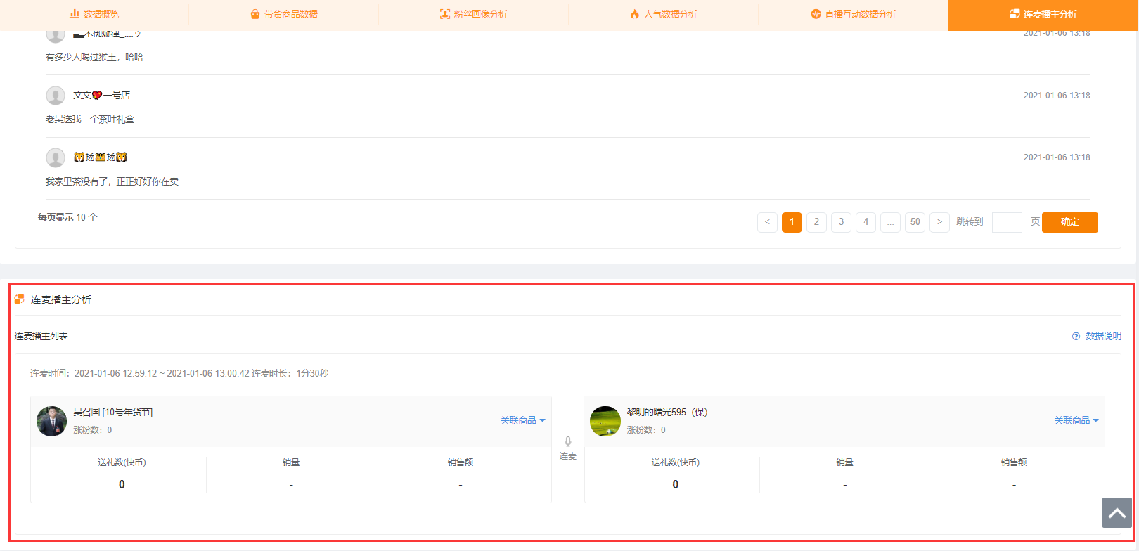Viewport: 1139px width, 551px height.
Task: Click 吴召国's profile photo
Action: 51,421
